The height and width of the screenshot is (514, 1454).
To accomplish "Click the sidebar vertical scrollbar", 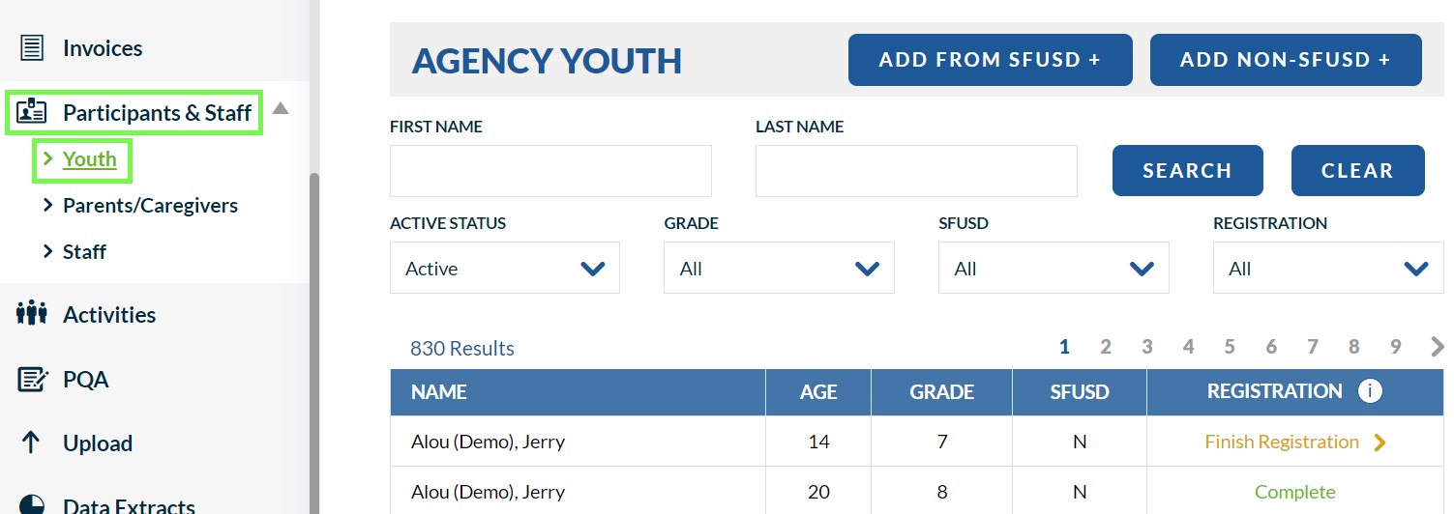I will click(x=314, y=343).
